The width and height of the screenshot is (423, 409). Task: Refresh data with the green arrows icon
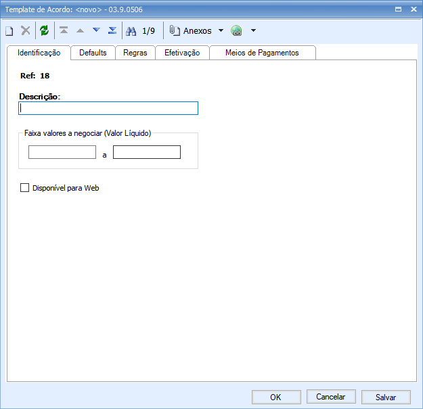pyautogui.click(x=44, y=30)
